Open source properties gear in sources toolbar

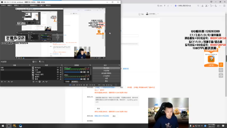click(x=39, y=82)
